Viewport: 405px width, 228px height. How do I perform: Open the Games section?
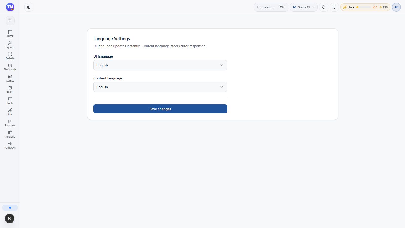point(10,78)
